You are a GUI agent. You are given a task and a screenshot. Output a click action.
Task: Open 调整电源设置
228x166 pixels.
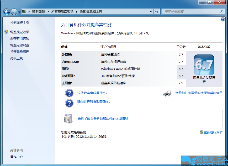coord(20,45)
